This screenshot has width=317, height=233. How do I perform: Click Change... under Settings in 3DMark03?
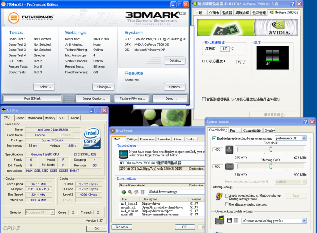tap(103, 87)
